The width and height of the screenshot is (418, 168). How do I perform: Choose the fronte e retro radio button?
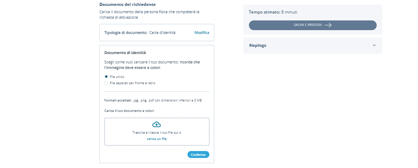pos(106,83)
